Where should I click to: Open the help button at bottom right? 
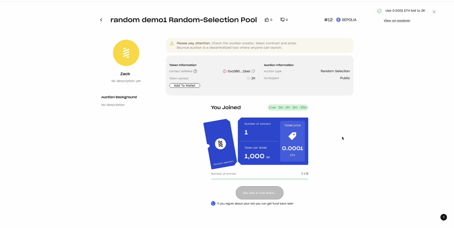coord(443,217)
